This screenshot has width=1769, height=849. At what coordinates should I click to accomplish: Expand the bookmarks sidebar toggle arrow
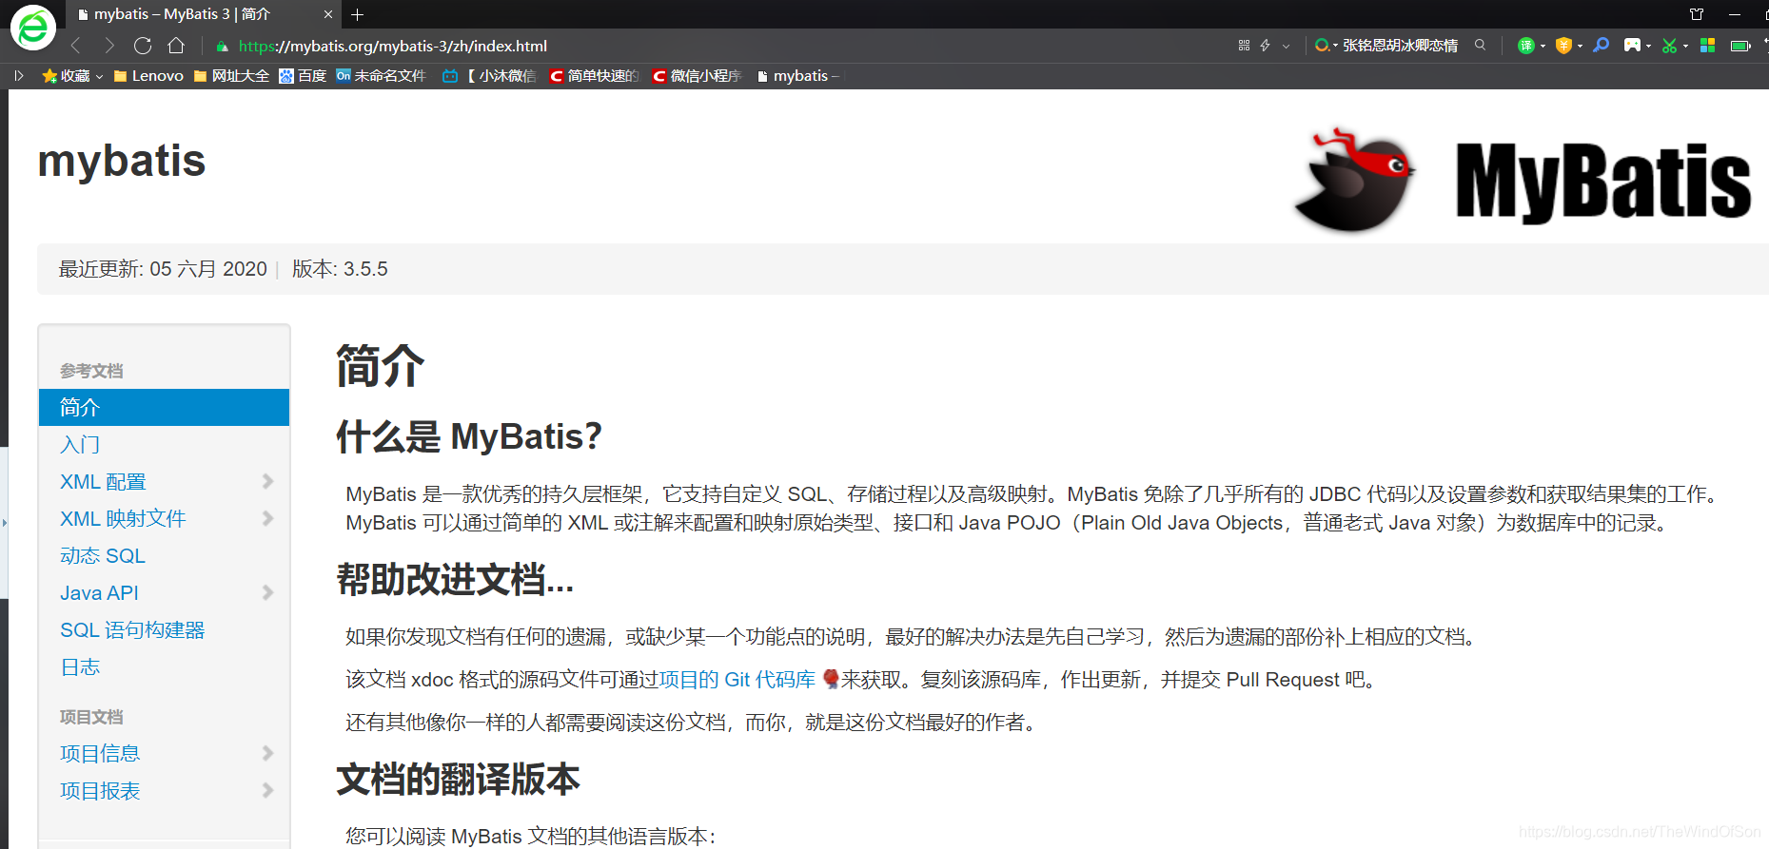pos(18,75)
